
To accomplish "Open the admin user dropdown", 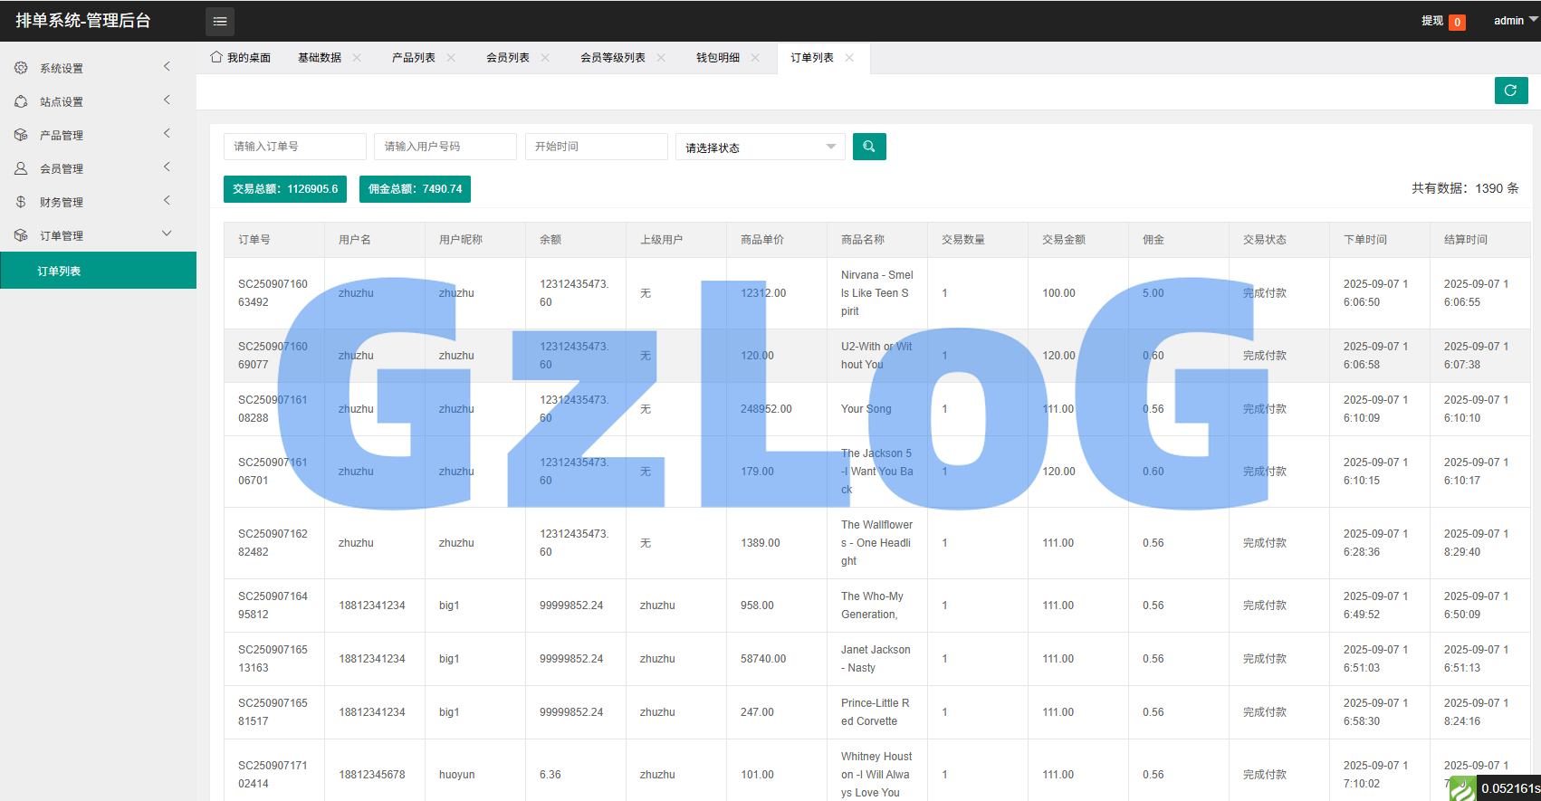I will (1514, 21).
